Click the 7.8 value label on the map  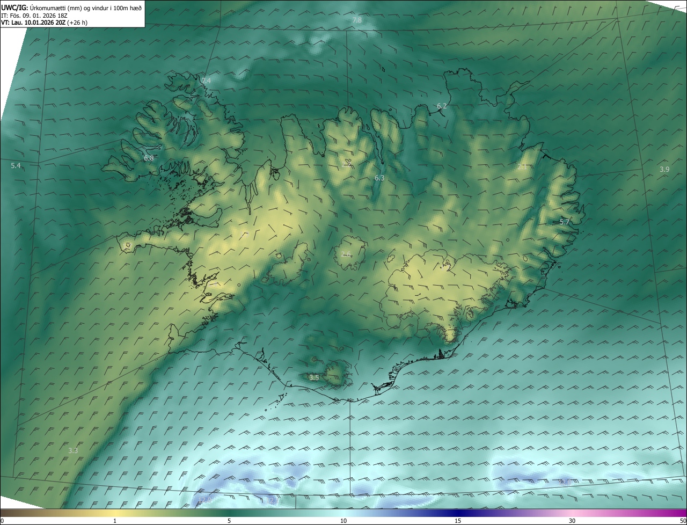pyautogui.click(x=357, y=20)
